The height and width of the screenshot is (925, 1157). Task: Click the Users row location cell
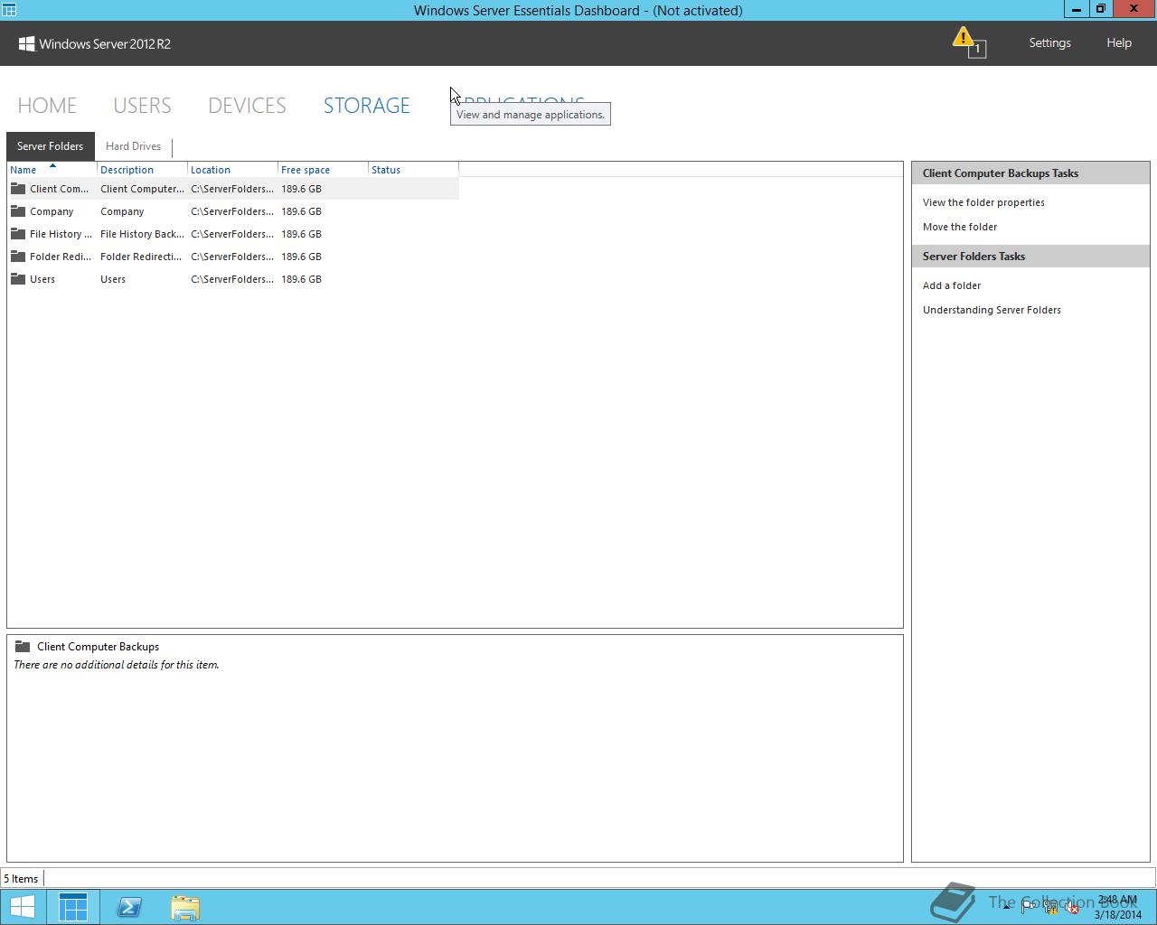232,279
